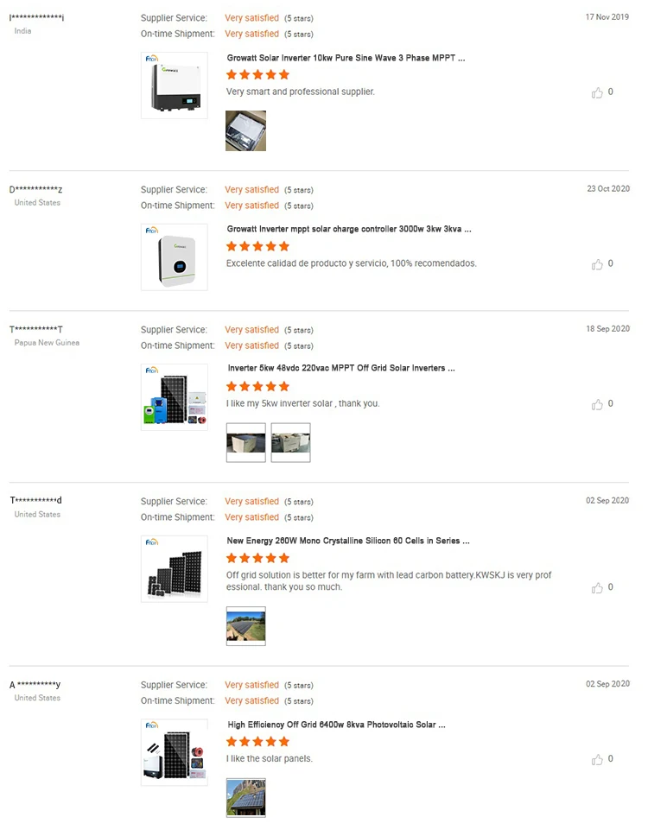Like the 'I like the solar panels' review
Image resolution: width=648 pixels, height=836 pixels.
click(x=597, y=759)
